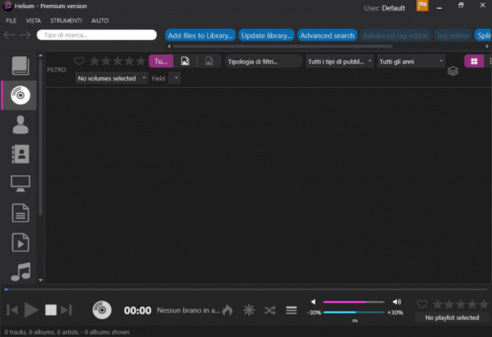Click the layers stack icon in filter bar
Screen dimensions: 492x337
[453, 71]
